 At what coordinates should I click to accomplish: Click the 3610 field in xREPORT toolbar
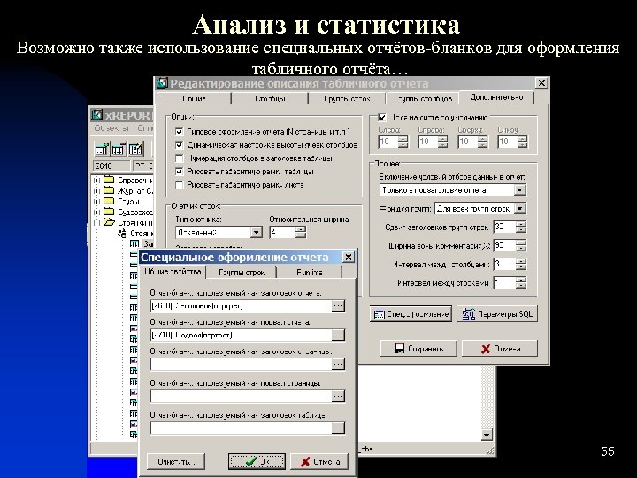(111, 166)
